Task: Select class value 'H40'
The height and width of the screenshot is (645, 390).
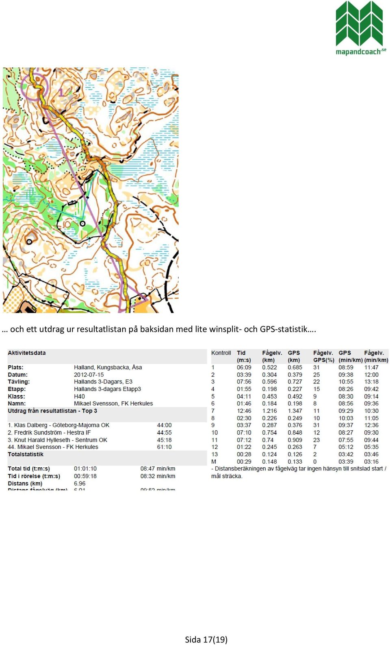Action: pos(79,396)
